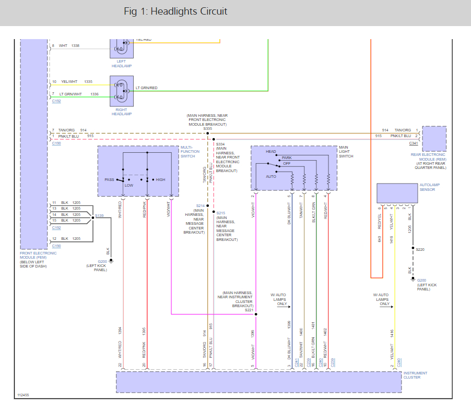Click the S221 splice junction dot

pyautogui.click(x=256, y=314)
